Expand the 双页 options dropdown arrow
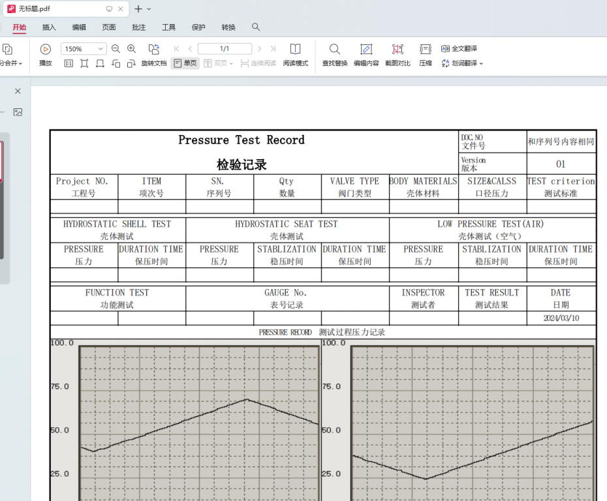Image resolution: width=607 pixels, height=501 pixels. click(x=231, y=63)
